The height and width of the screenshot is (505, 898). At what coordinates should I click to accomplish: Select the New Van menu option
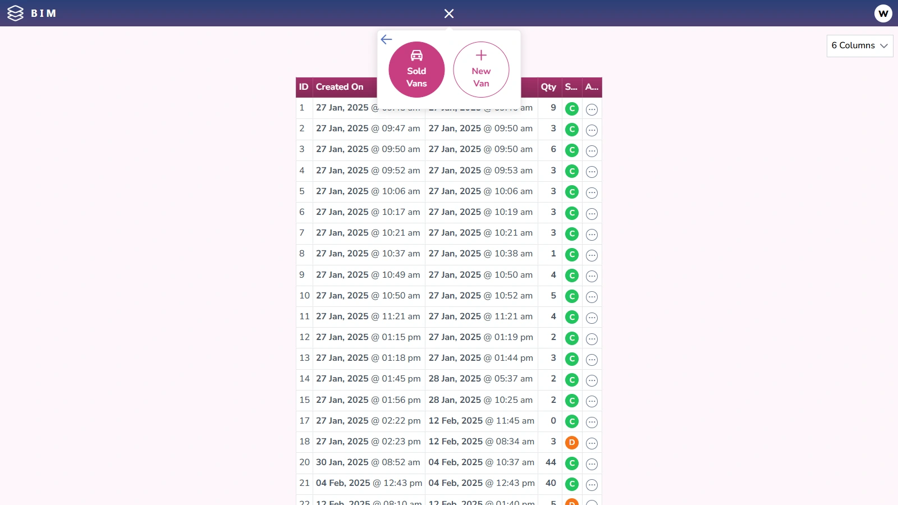coord(481,70)
